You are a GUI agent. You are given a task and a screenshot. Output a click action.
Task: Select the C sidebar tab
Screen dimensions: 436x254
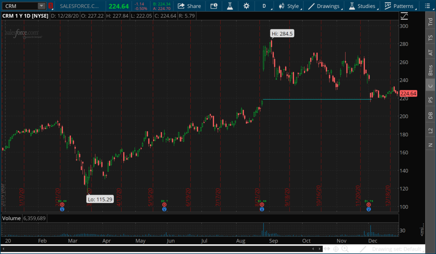click(431, 86)
